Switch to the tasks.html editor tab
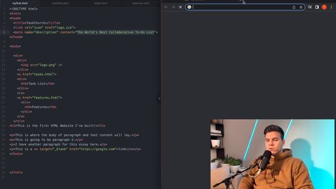This screenshot has height=189, width=336. (100, 3)
